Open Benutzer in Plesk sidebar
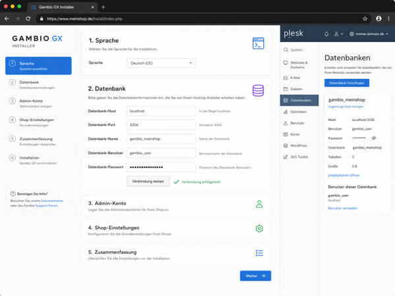The height and width of the screenshot is (296, 395). coord(299,123)
